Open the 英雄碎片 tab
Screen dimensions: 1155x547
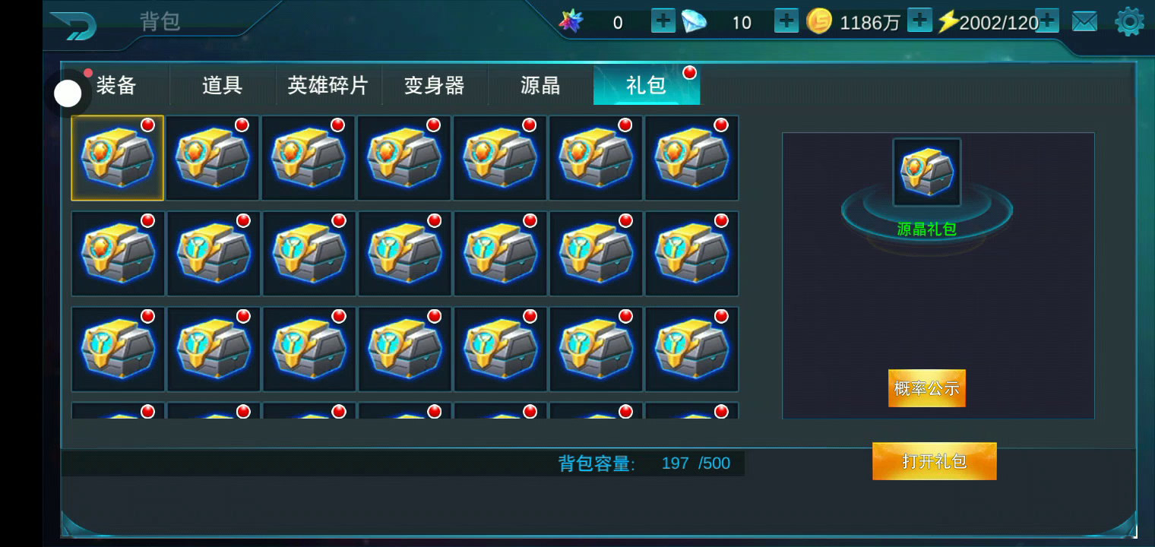pos(328,85)
